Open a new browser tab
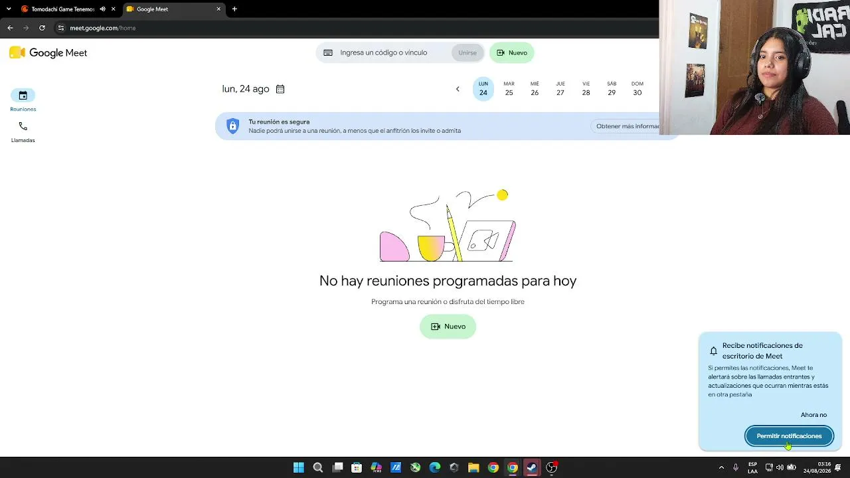Viewport: 850px width, 478px height. [234, 9]
